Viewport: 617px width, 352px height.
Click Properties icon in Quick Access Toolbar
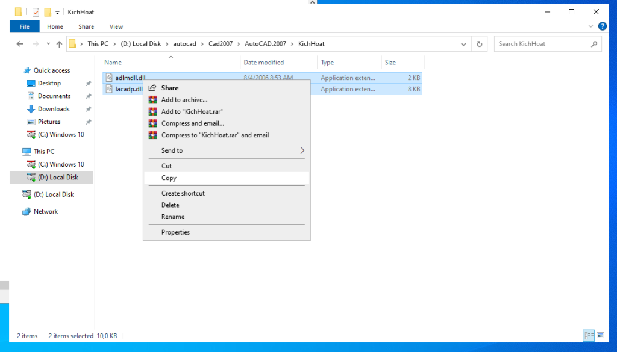tap(36, 12)
